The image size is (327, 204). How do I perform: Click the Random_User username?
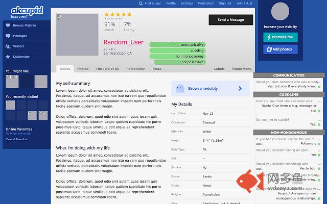(x=124, y=42)
